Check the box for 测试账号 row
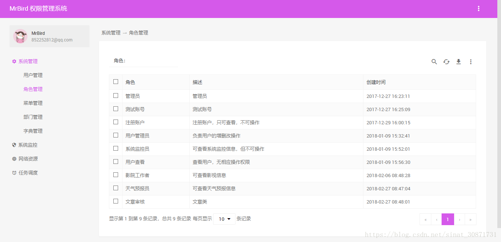This screenshot has width=501, height=242. tap(116, 109)
